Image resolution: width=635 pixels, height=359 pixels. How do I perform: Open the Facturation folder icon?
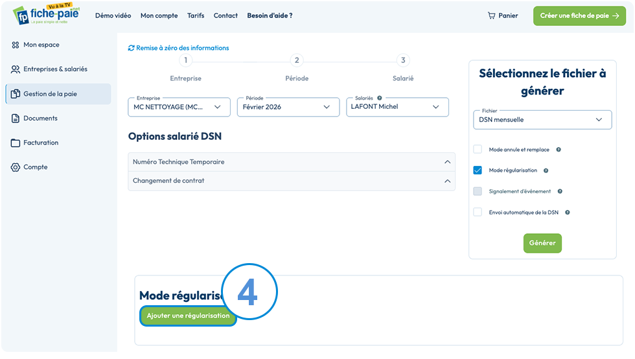(x=16, y=143)
